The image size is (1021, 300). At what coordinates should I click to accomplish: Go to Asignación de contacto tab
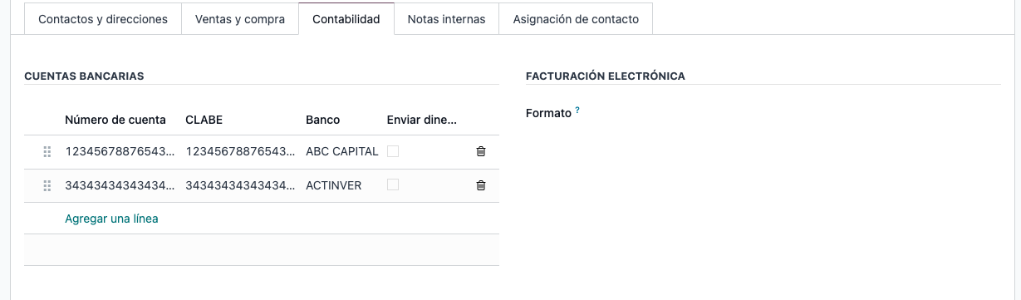tap(576, 19)
